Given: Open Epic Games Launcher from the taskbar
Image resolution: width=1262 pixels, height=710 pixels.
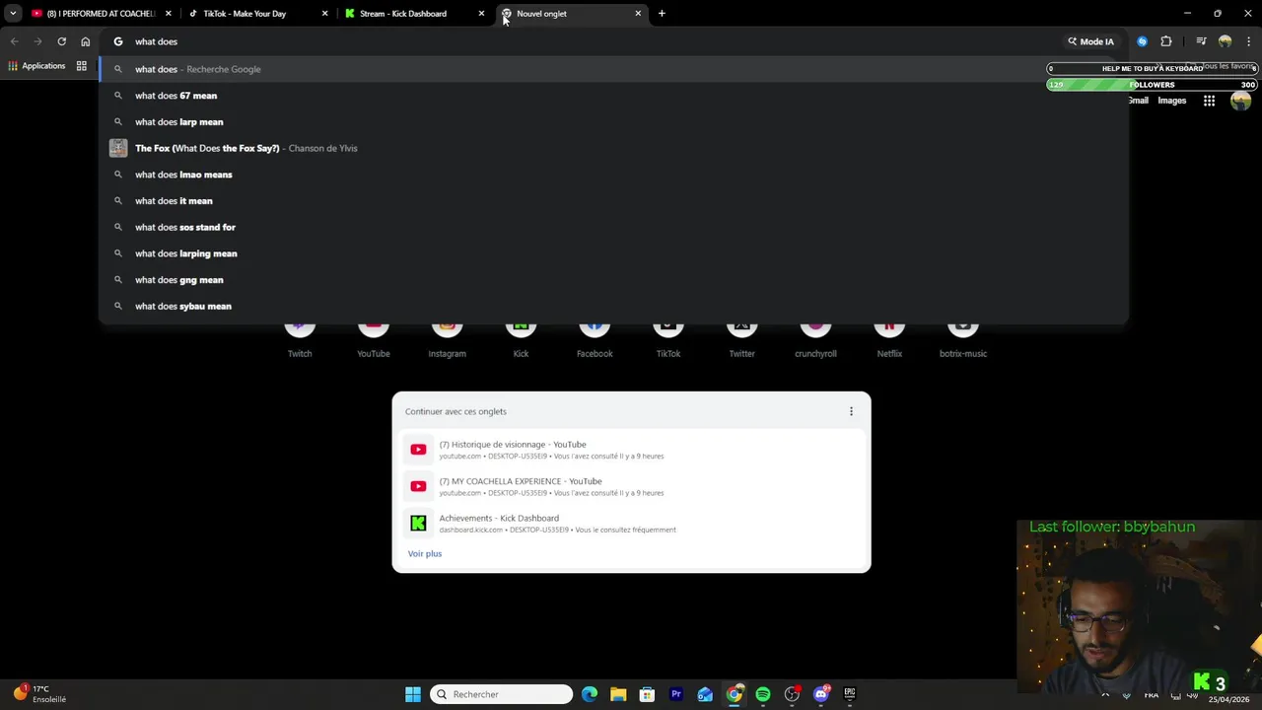Looking at the screenshot, I should (849, 694).
